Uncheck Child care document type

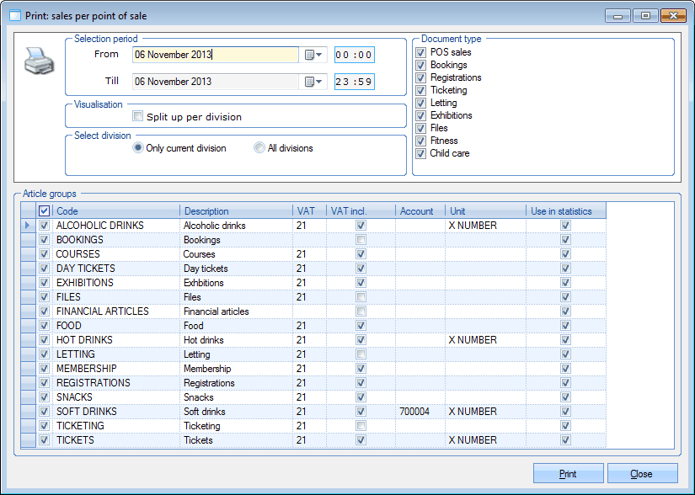coord(420,153)
